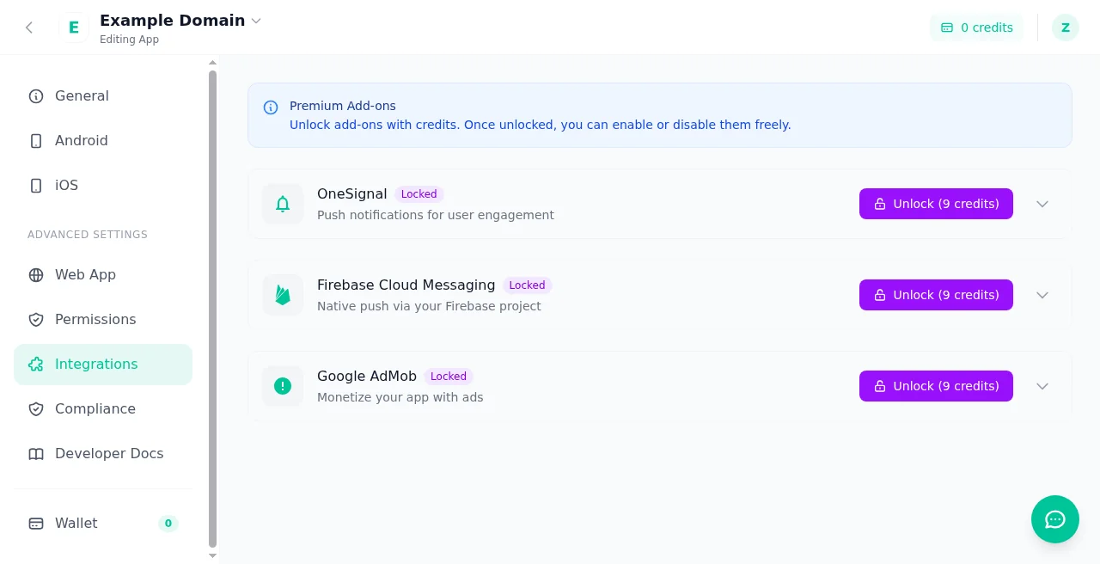Unlock OneSignal for 9 credits
1100x564 pixels.
click(x=936, y=204)
